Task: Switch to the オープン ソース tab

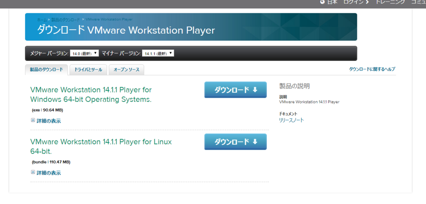Action: click(x=126, y=70)
